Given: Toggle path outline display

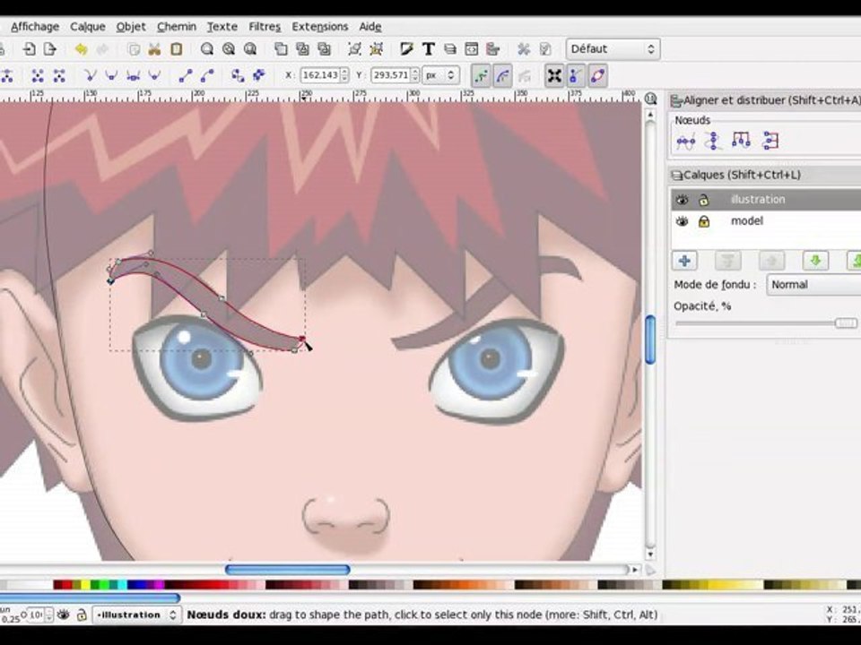Looking at the screenshot, I should (597, 75).
